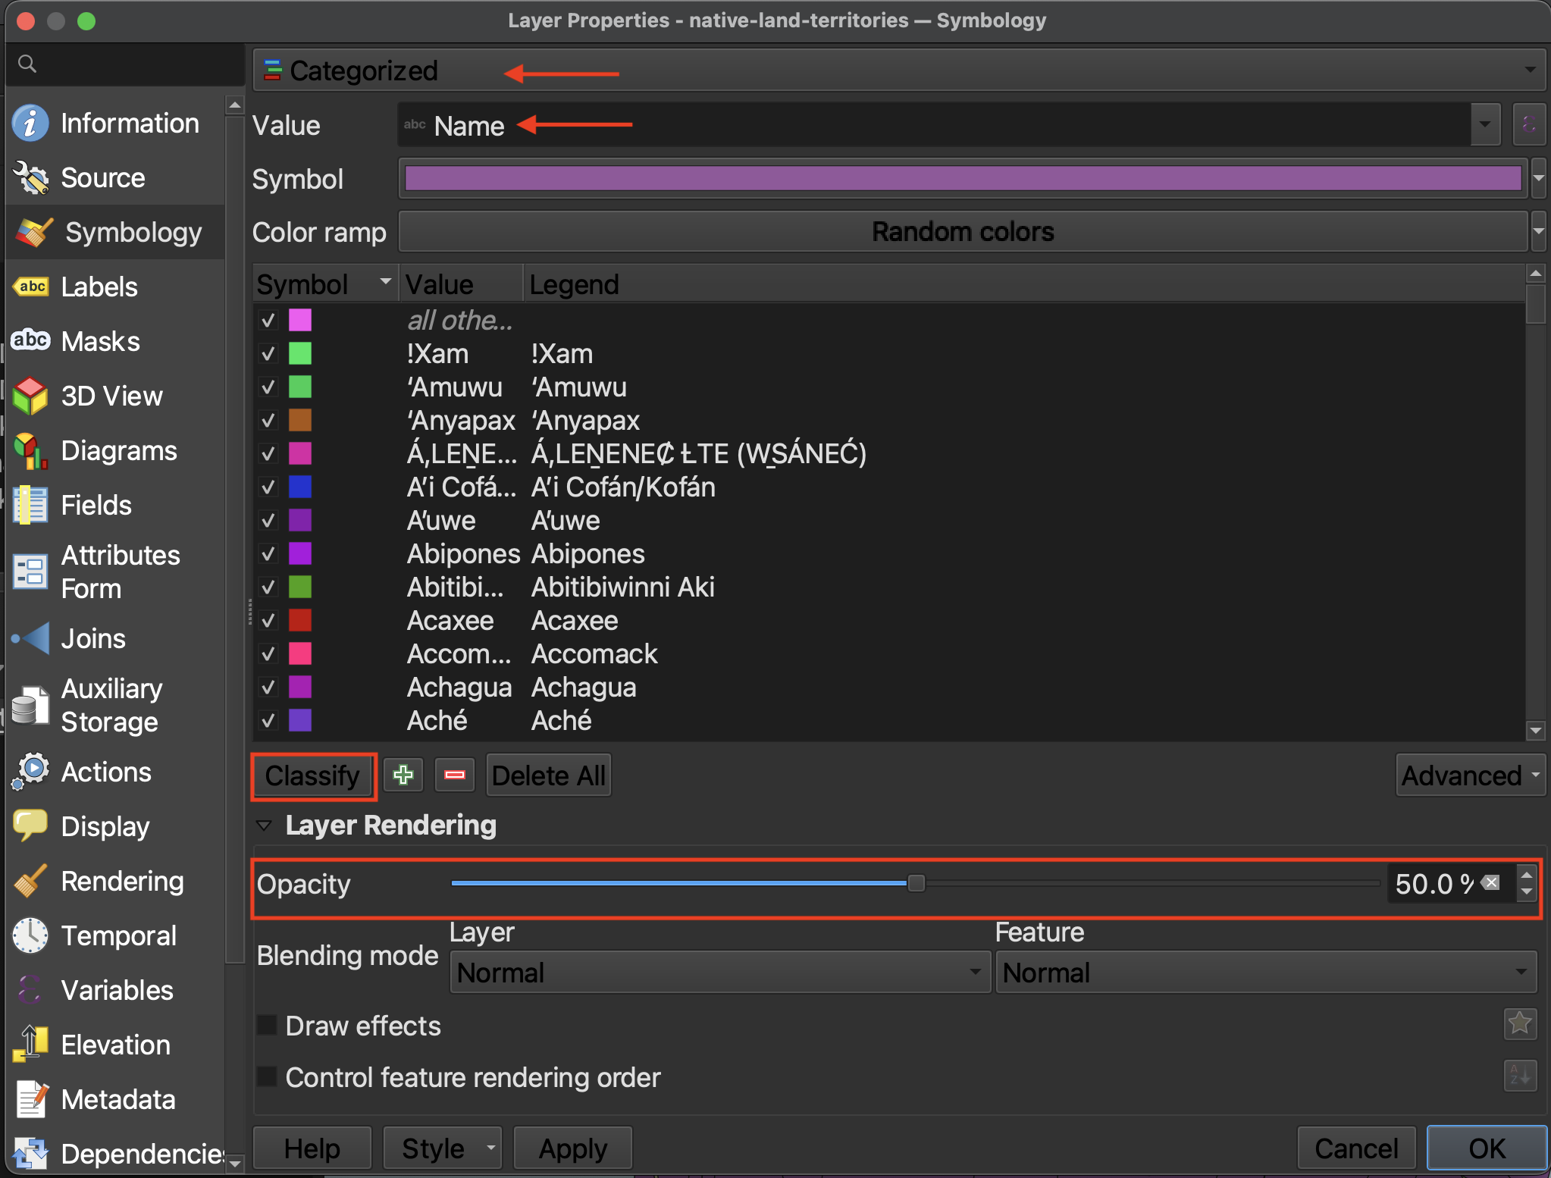
Task: Switch to the Fields tab
Action: 96,505
